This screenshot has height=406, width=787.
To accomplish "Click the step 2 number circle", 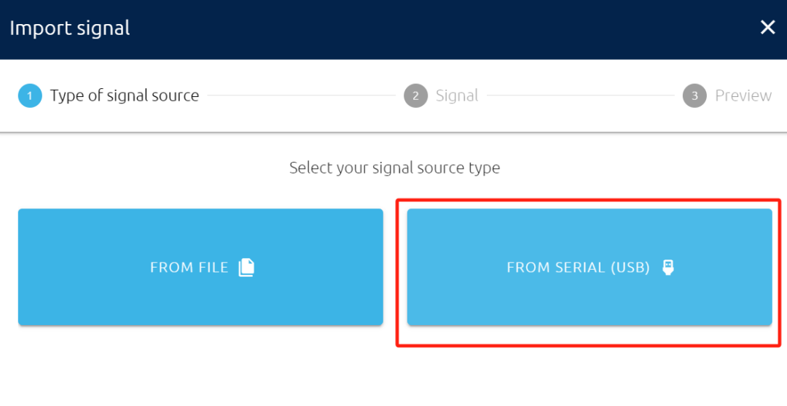I will pos(415,95).
